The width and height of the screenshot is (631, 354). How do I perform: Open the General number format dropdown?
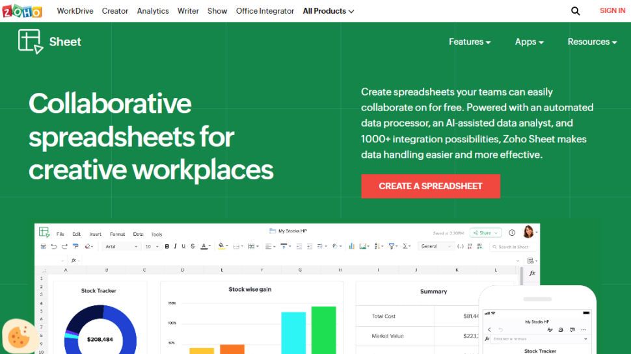pyautogui.click(x=436, y=246)
